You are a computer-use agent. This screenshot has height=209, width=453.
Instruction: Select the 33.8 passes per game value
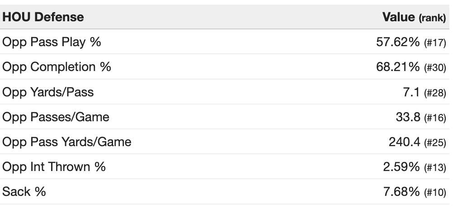click(x=408, y=117)
